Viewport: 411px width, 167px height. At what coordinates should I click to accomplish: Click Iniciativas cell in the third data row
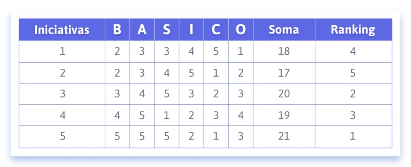(62, 94)
